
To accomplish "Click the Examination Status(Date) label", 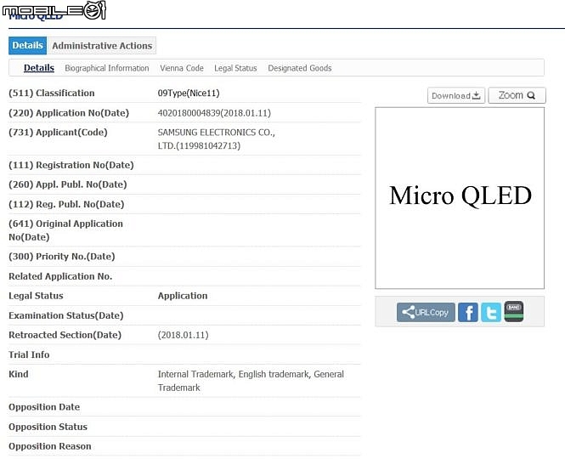I will (66, 316).
